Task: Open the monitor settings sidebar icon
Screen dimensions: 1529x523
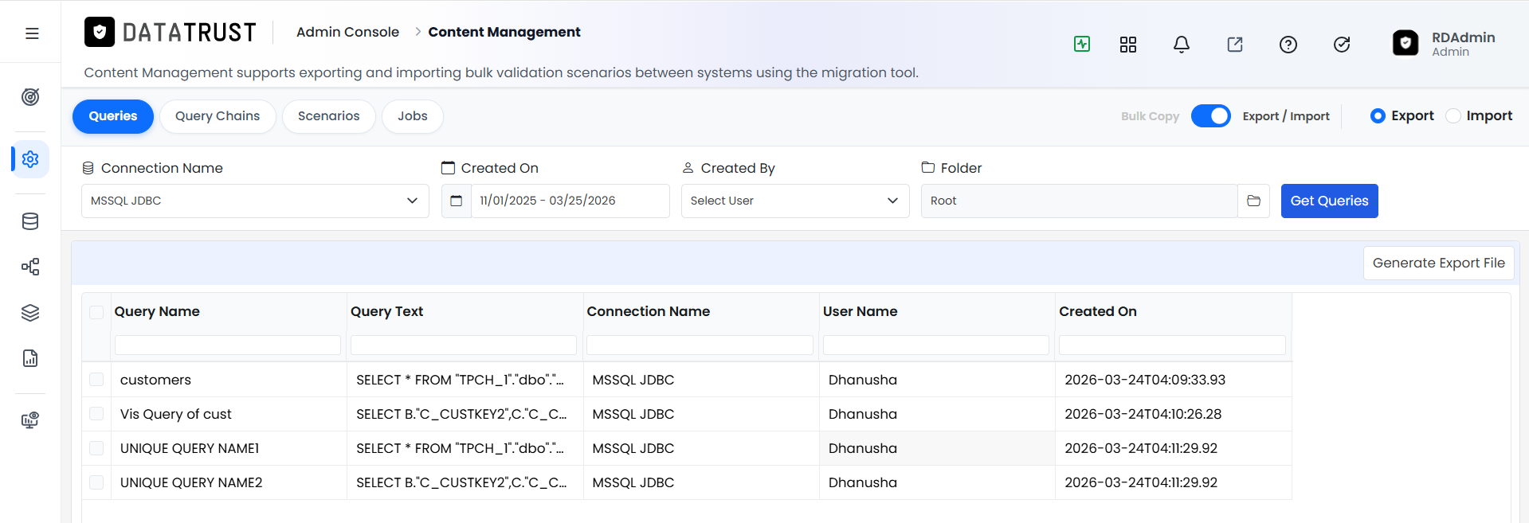Action: coord(30,420)
